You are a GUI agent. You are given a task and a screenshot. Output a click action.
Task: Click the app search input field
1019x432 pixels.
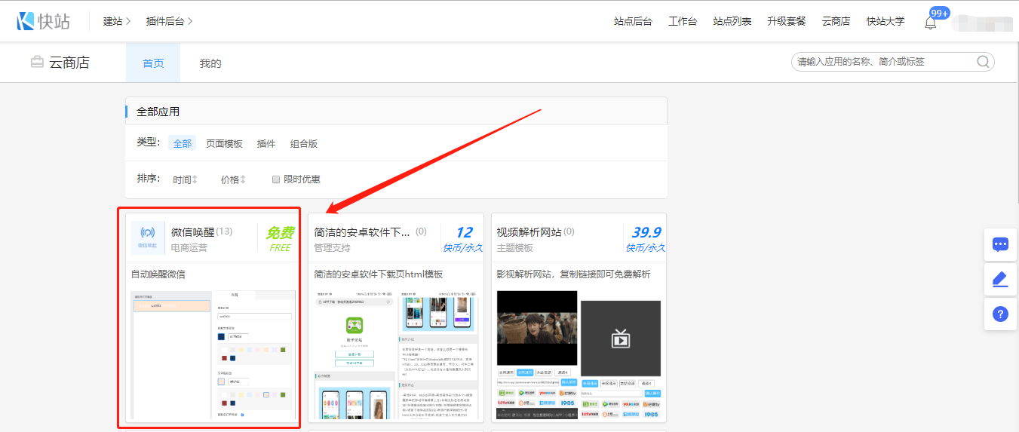click(882, 62)
